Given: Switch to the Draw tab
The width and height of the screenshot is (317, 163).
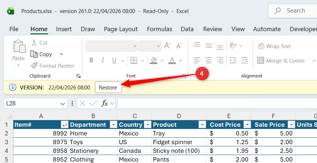Looking at the screenshot, I should point(88,29).
